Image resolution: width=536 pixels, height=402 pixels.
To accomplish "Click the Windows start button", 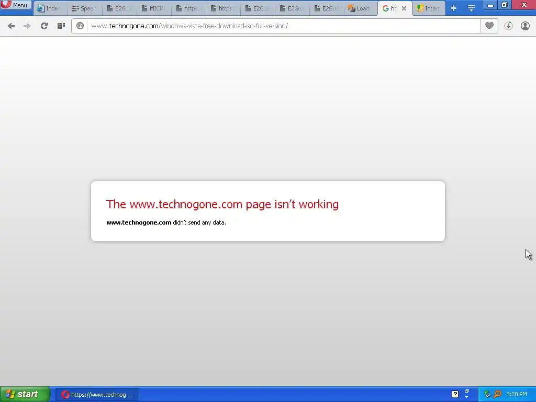I will pos(25,395).
